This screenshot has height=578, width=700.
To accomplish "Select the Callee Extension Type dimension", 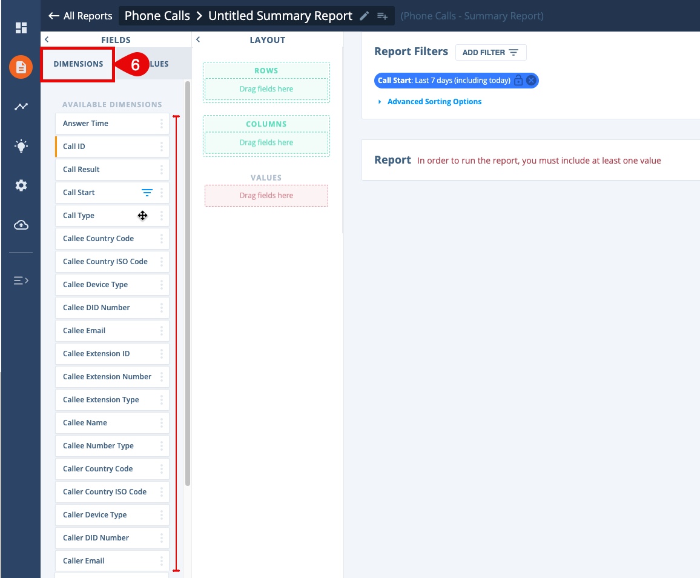I will click(112, 399).
